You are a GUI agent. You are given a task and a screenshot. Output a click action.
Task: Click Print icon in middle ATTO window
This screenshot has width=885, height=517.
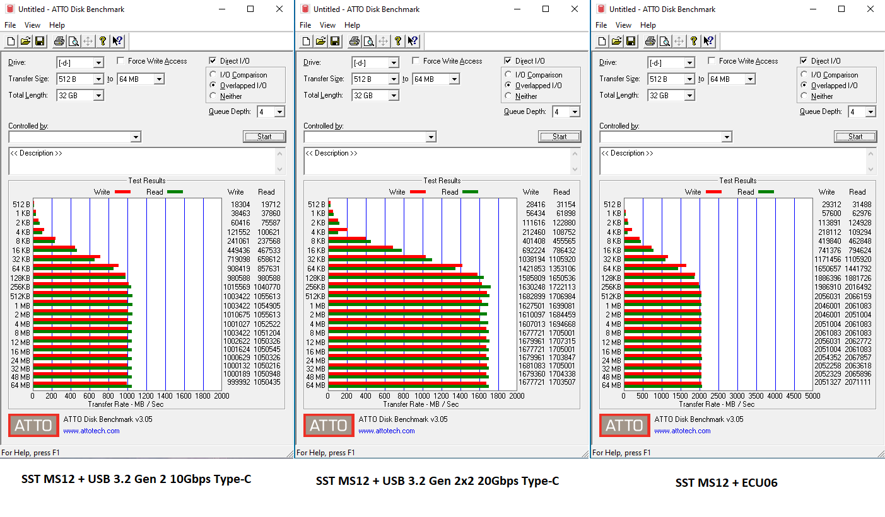(x=355, y=42)
